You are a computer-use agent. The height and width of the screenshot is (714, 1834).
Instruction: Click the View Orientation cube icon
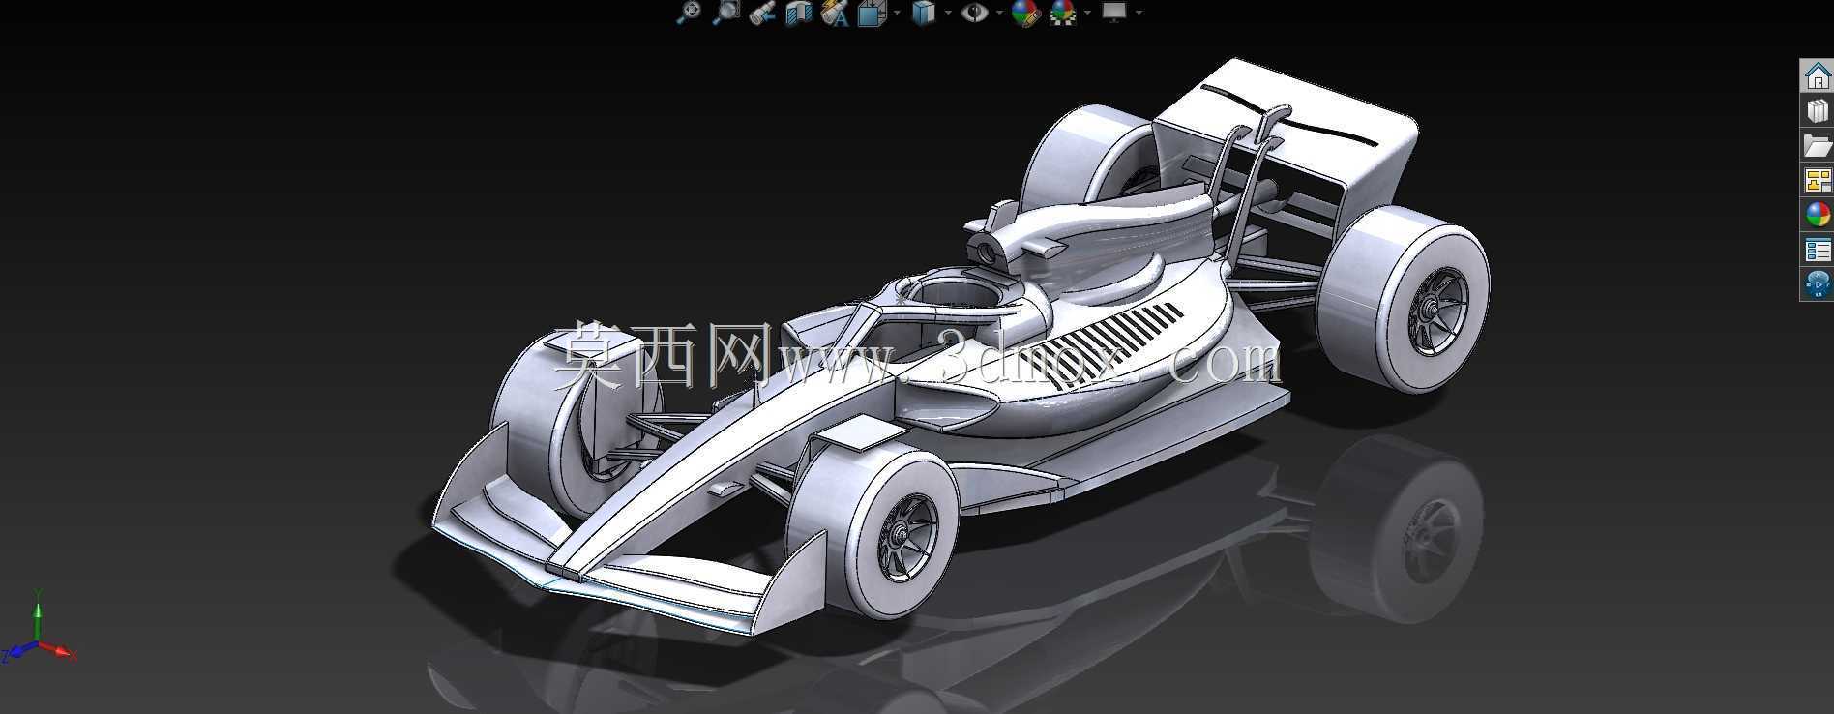coord(872,13)
